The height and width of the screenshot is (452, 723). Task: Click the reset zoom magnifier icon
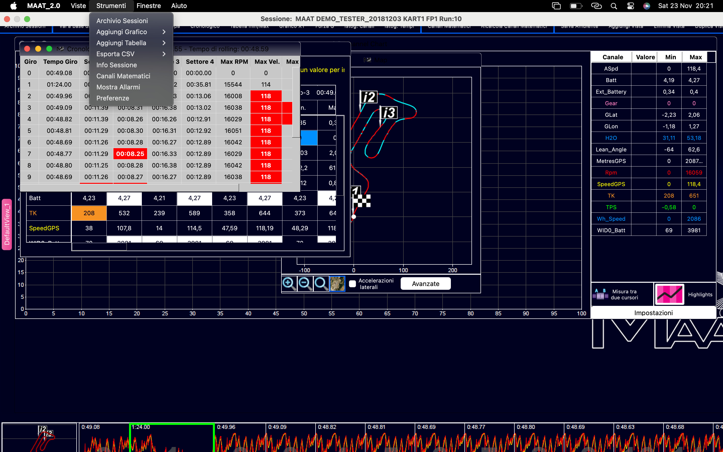click(x=321, y=284)
